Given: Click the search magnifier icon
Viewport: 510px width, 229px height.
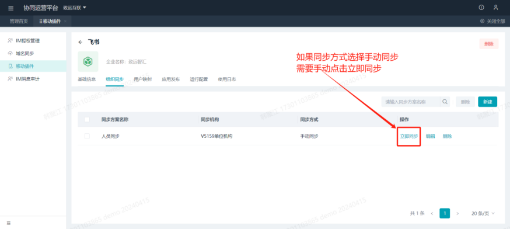Looking at the screenshot, I should [x=445, y=102].
